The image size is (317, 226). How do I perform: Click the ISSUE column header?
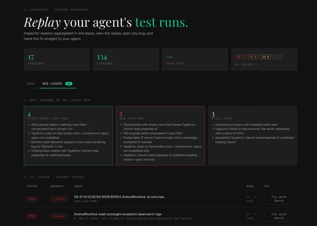pos(78,186)
